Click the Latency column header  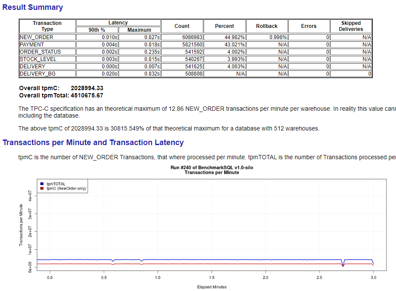tap(118, 22)
